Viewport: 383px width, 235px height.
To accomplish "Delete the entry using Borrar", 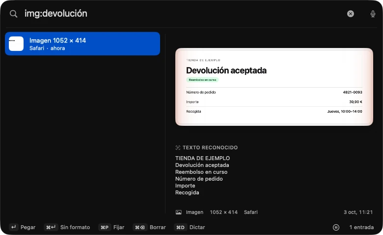I will [x=149, y=227].
